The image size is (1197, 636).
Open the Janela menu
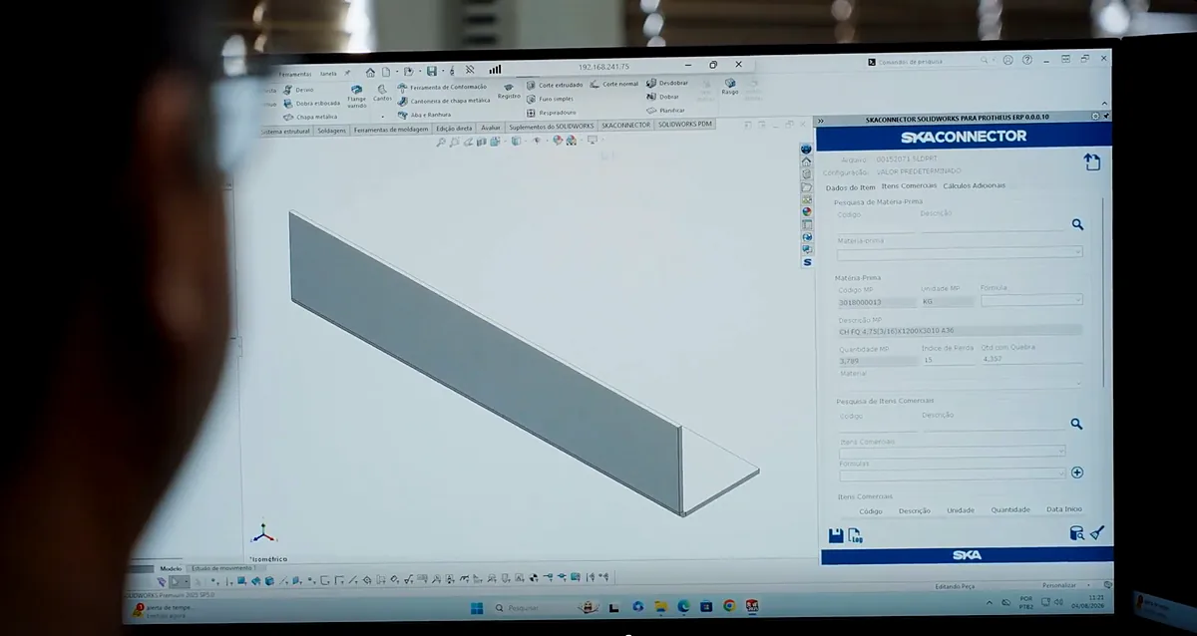[x=328, y=74]
